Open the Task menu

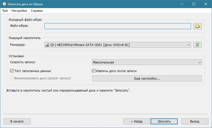(5, 11)
